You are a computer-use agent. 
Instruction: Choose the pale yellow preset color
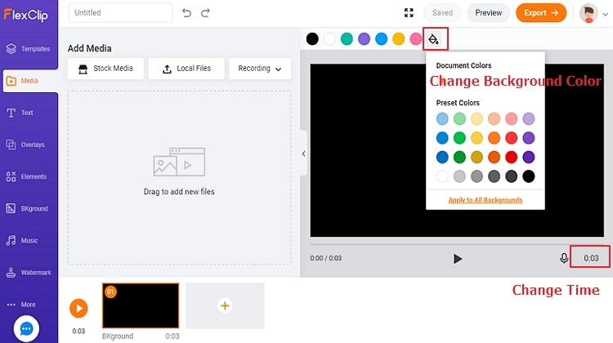[477, 118]
